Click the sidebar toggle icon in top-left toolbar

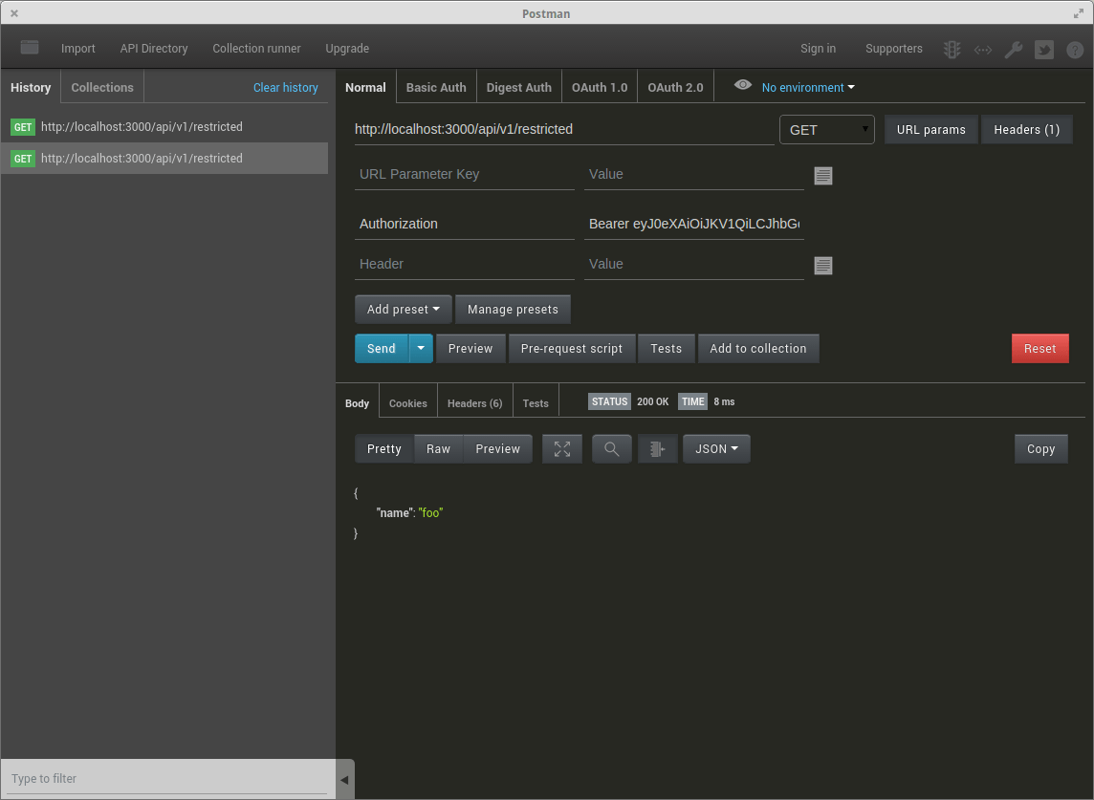click(x=30, y=48)
